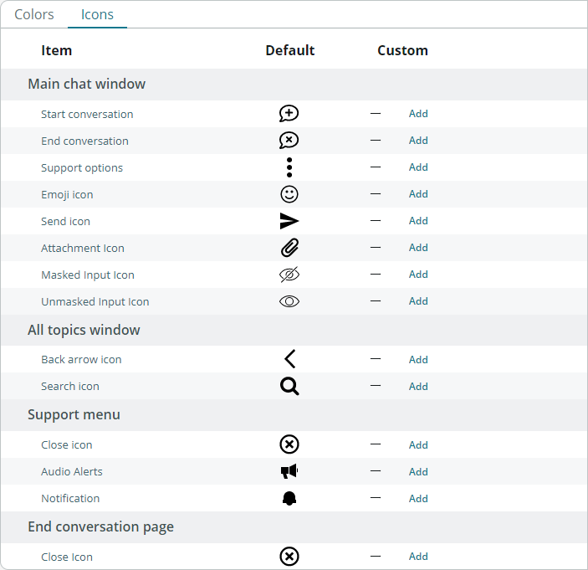The width and height of the screenshot is (588, 570).
Task: Click the Audio Alerts megaphone icon
Action: [x=289, y=471]
